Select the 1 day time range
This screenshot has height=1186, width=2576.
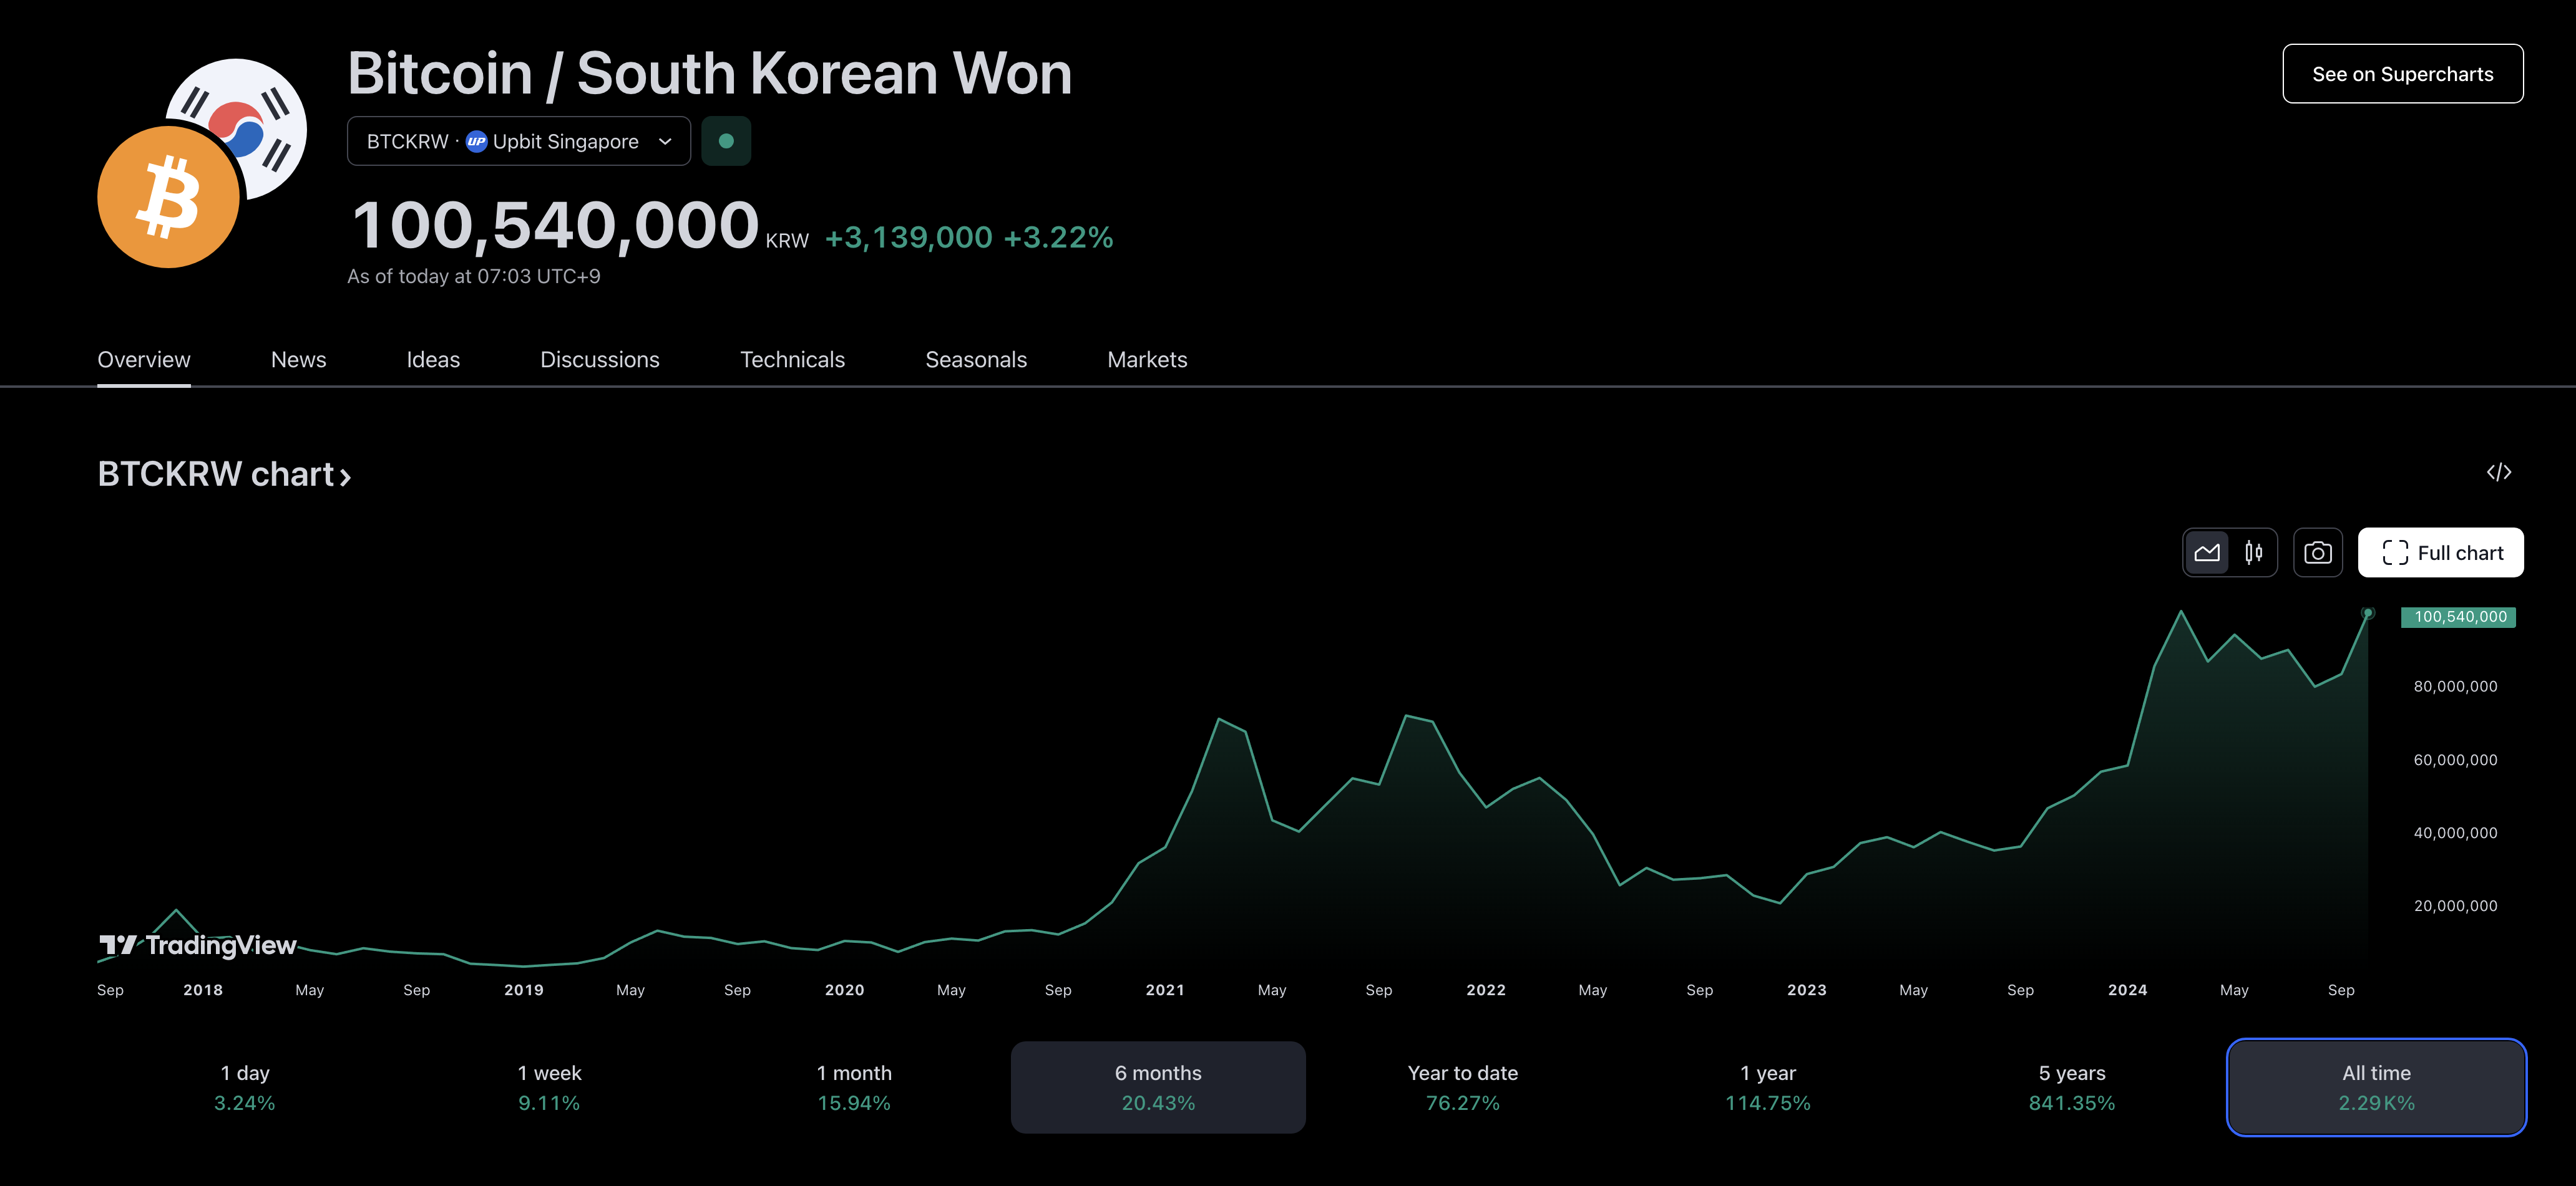245,1087
